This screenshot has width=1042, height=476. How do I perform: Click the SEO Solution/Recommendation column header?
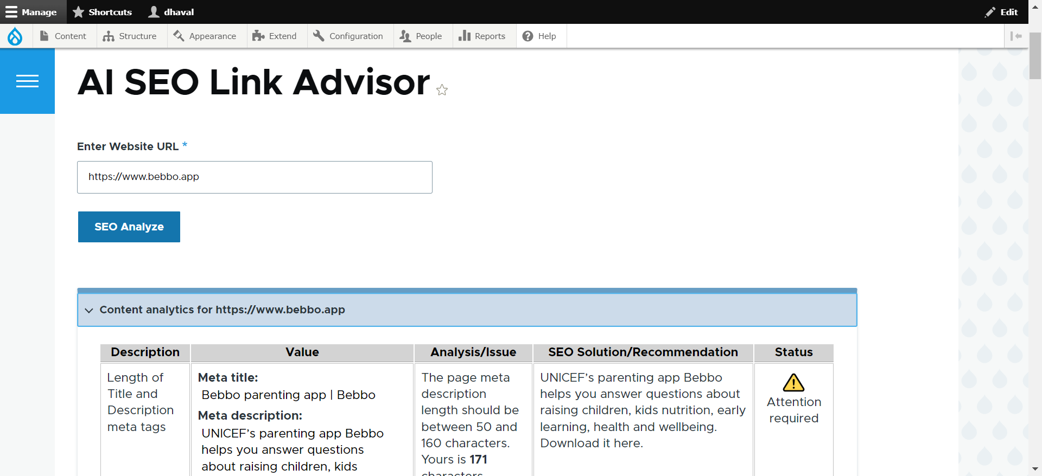643,352
